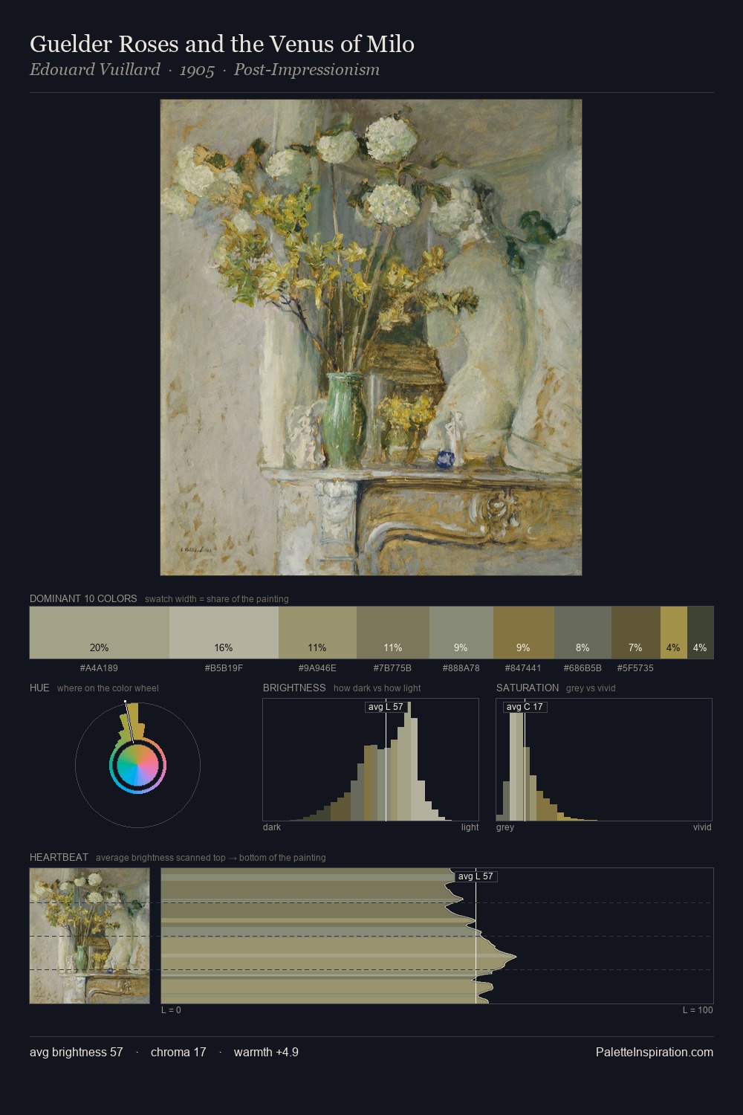Click the L = 0 axis label
The height and width of the screenshot is (1115, 743).
click(171, 1010)
